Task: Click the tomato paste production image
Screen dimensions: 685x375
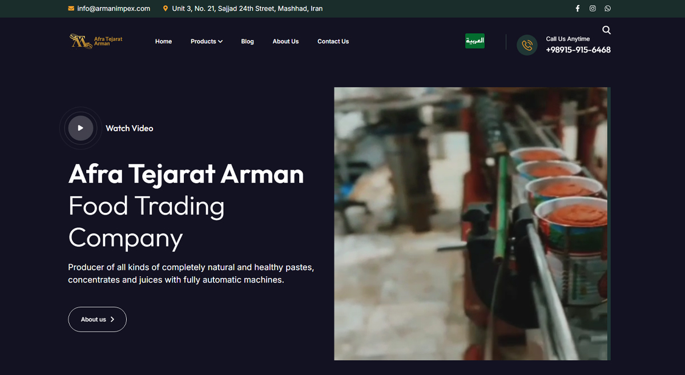Action: pyautogui.click(x=471, y=224)
